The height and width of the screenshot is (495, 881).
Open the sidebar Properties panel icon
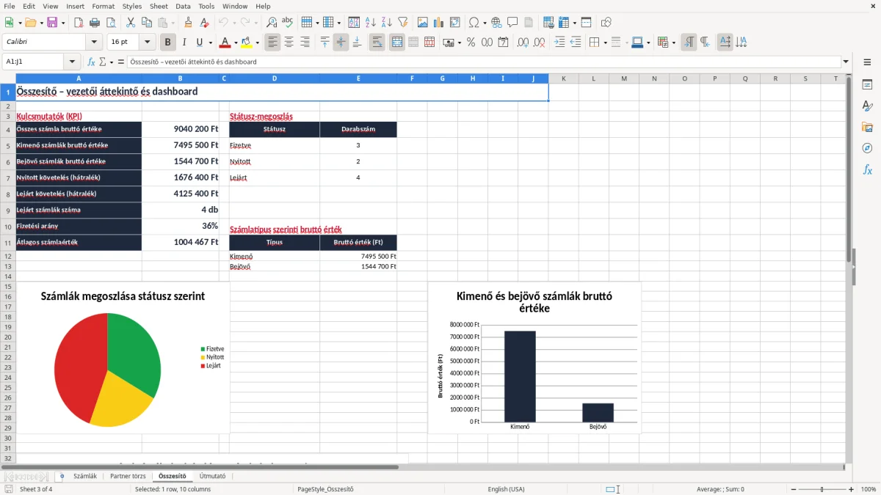tap(867, 85)
